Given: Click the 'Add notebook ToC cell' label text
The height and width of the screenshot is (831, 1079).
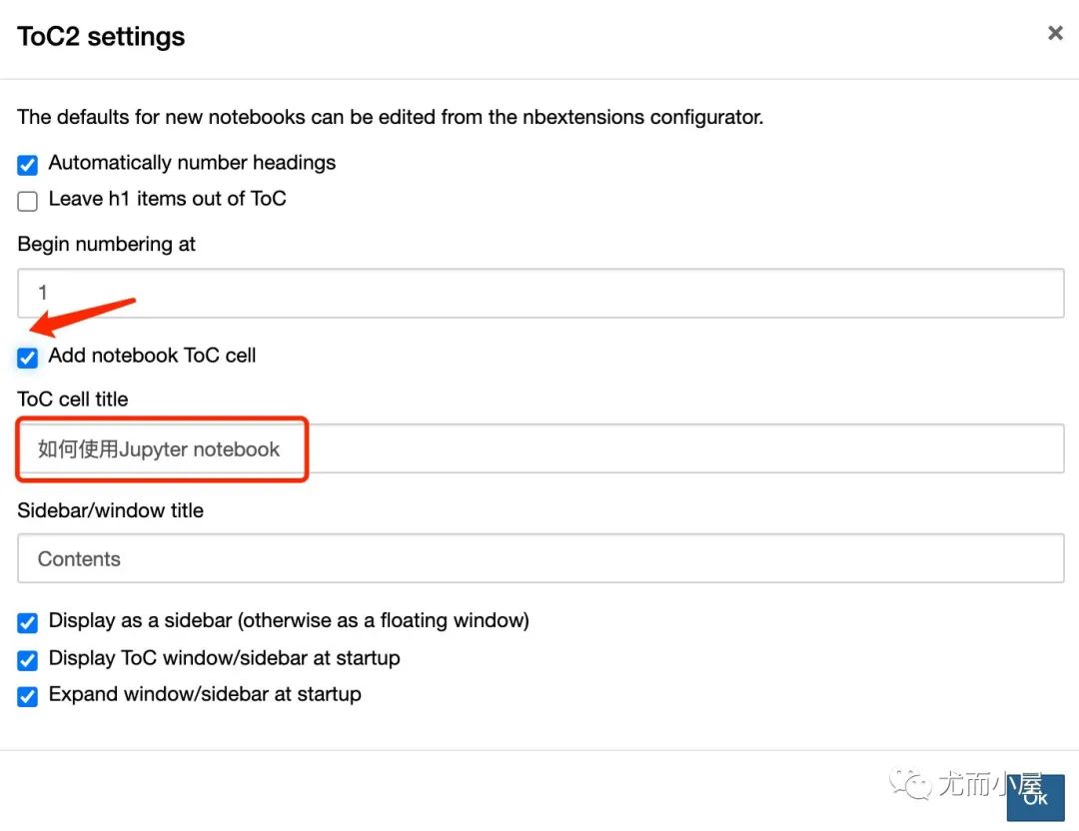Looking at the screenshot, I should [x=152, y=356].
